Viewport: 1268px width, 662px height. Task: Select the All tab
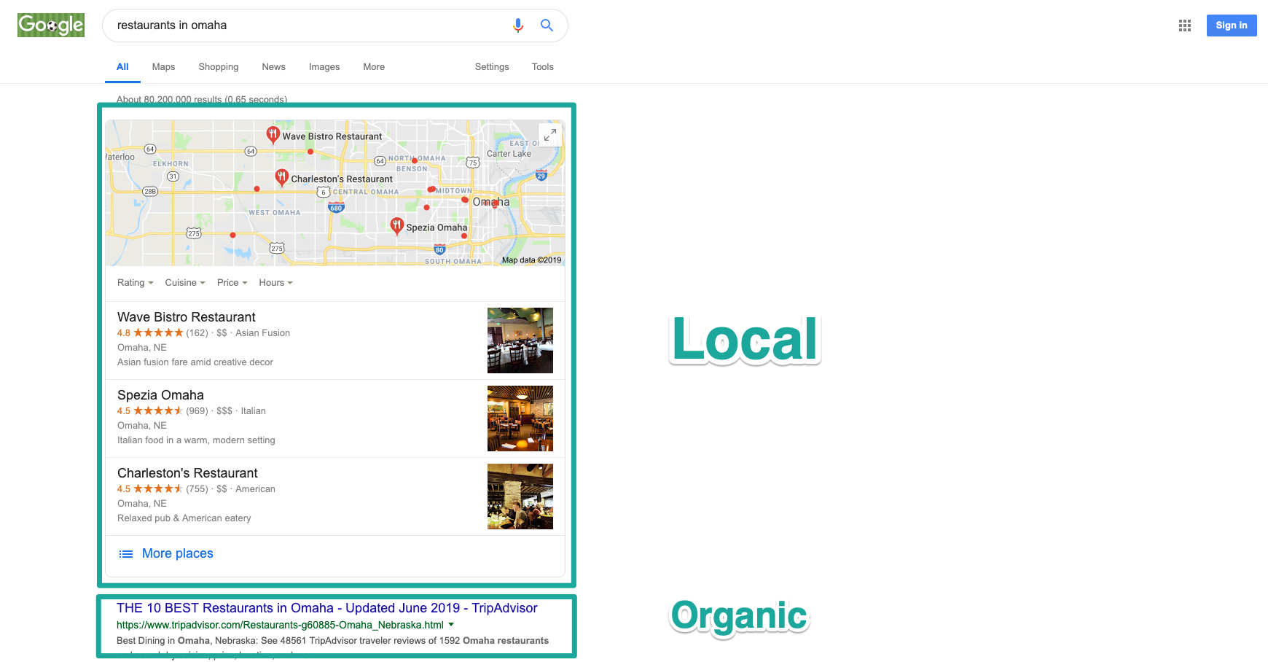(x=122, y=66)
